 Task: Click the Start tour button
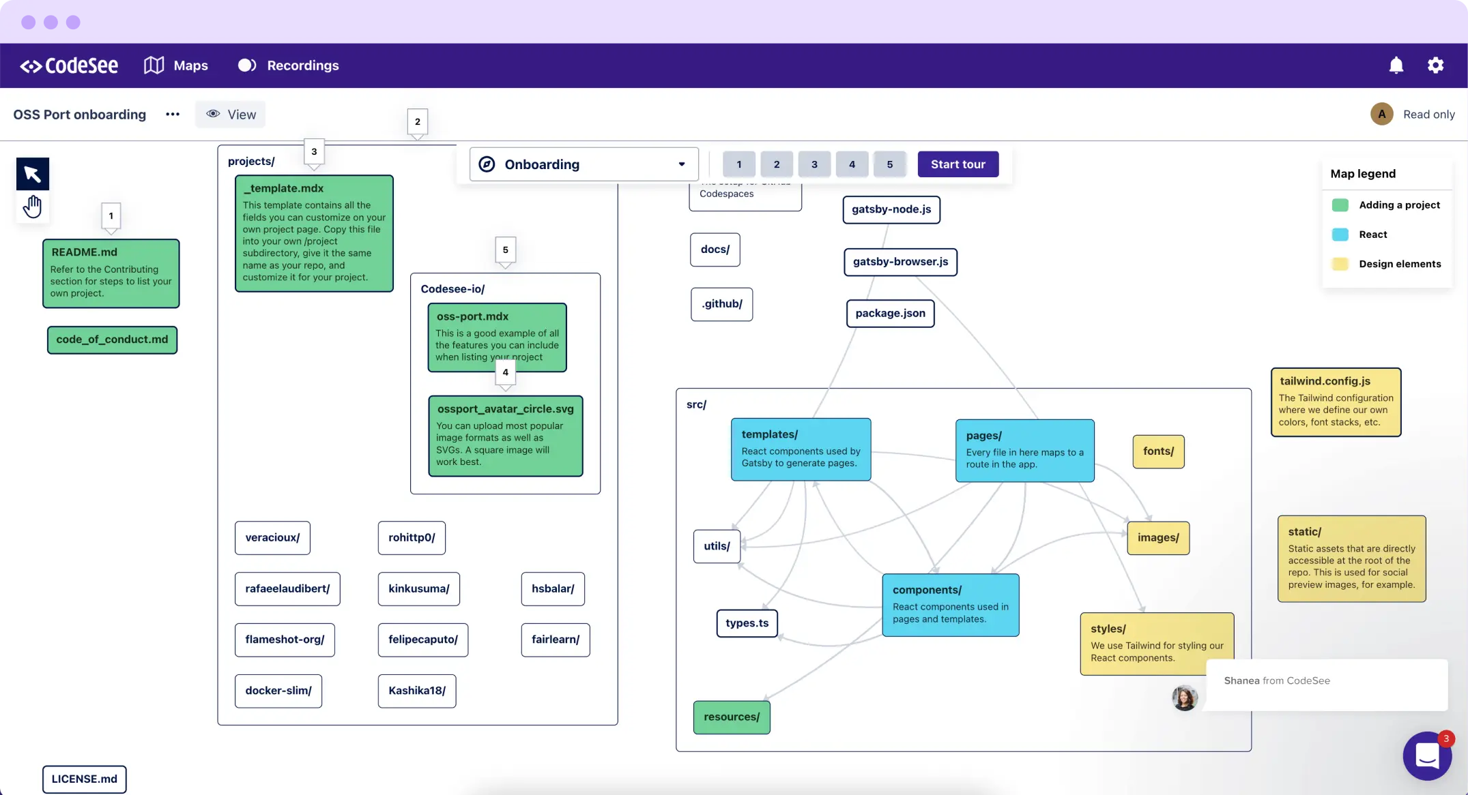point(958,164)
